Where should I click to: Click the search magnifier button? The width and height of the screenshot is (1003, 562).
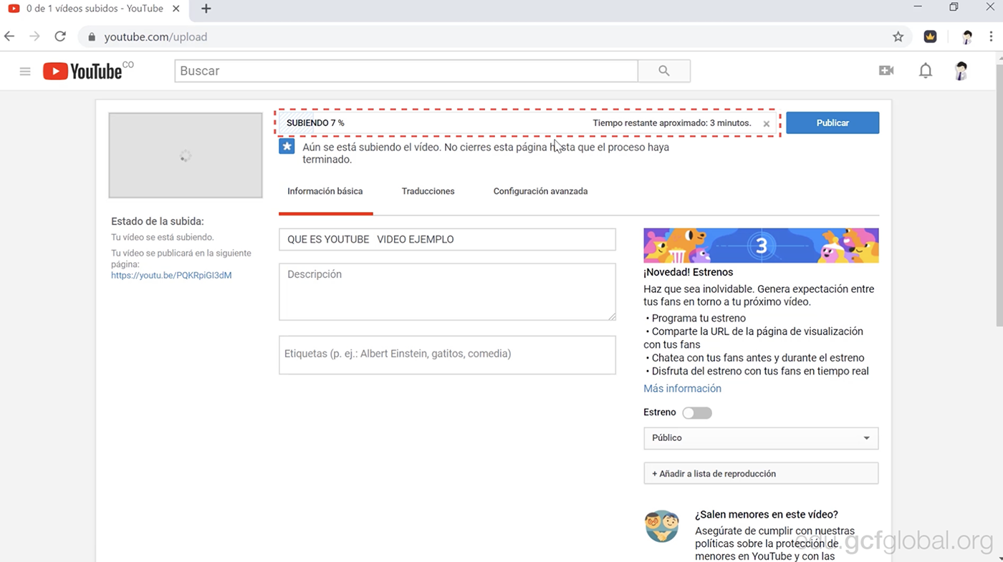664,71
